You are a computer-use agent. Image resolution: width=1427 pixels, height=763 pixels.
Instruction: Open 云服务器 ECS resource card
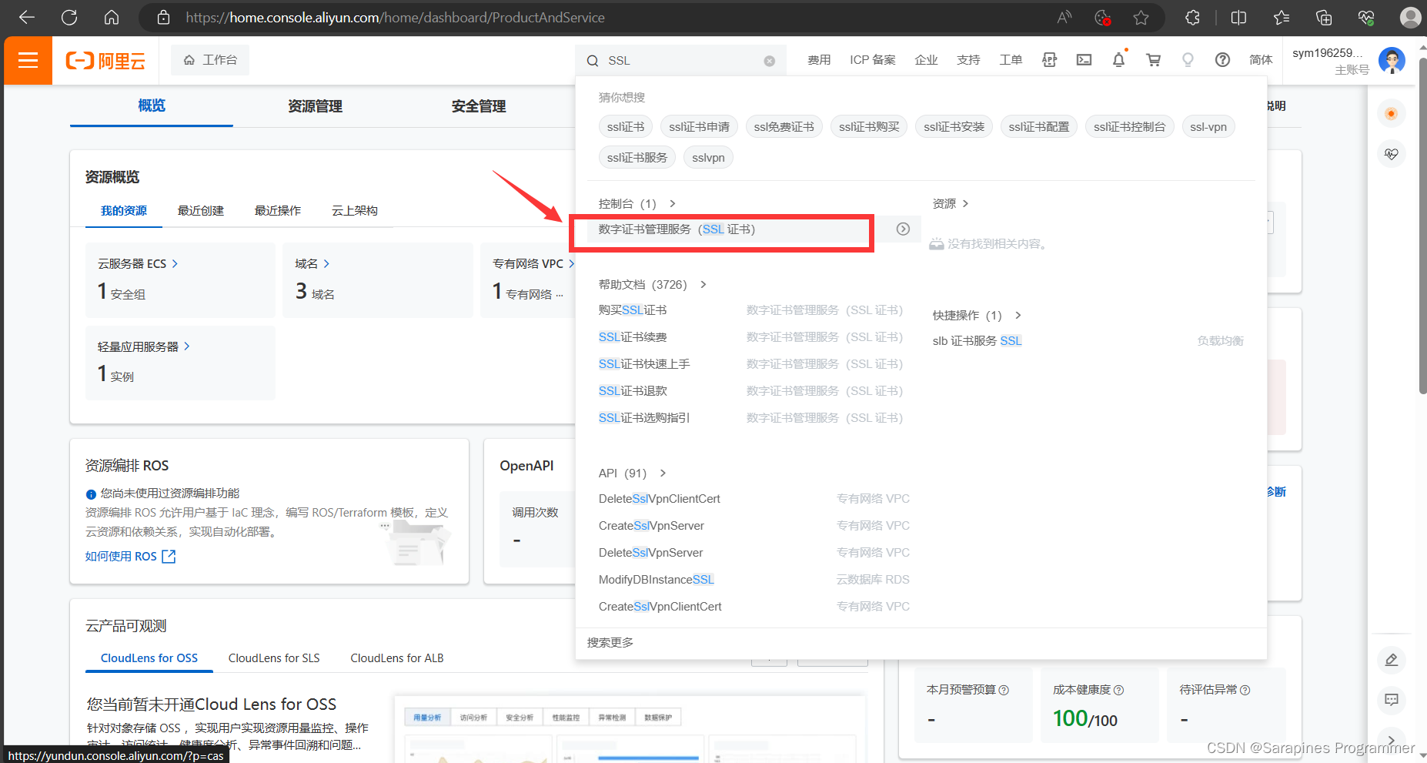click(180, 280)
